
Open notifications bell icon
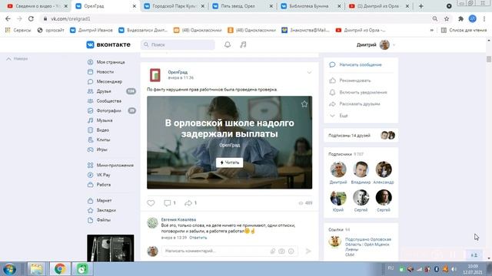tap(228, 44)
